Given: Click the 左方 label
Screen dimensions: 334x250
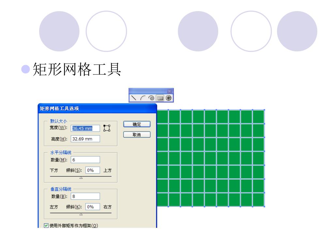Looking at the screenshot, I should 54,207.
